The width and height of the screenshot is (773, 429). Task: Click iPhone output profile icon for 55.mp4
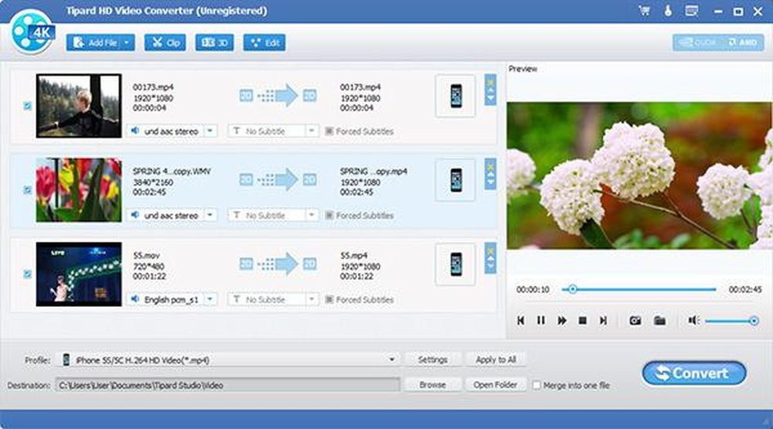click(455, 264)
